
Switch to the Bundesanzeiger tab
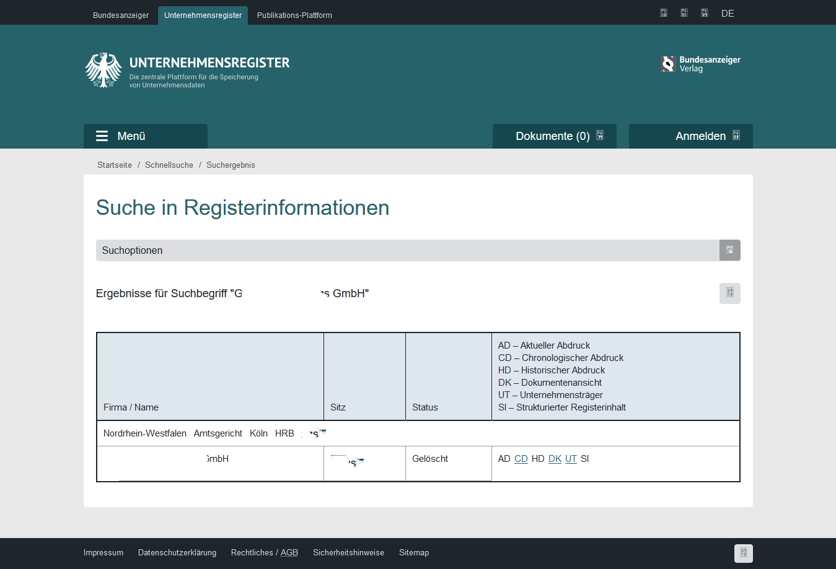(121, 15)
